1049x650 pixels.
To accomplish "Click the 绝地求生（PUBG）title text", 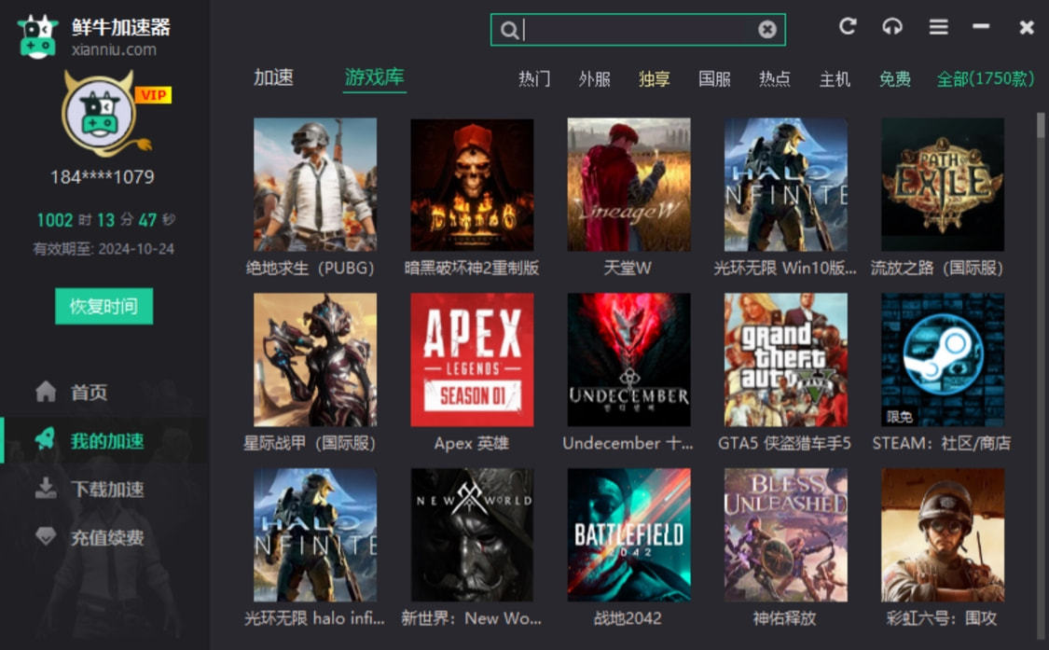I will pyautogui.click(x=311, y=268).
